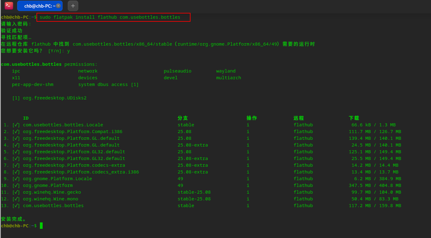Click the devel permission entry
Image resolution: width=431 pixels, height=238 pixels.
point(171,78)
